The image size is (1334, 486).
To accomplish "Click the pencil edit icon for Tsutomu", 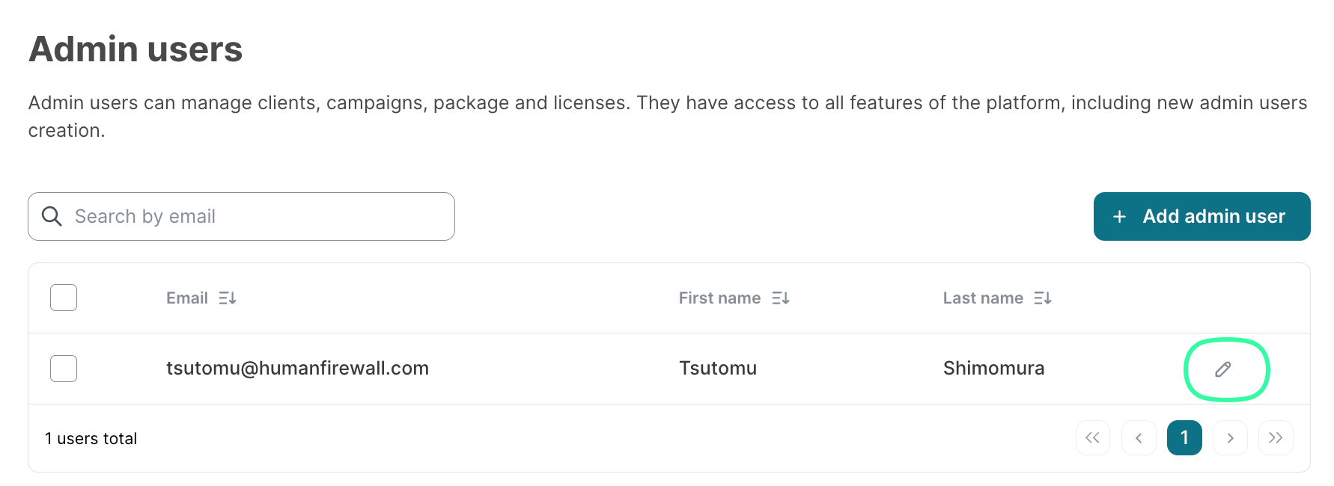I will click(x=1222, y=369).
